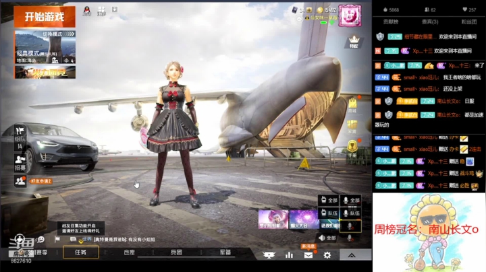Click the 周榜冠名 sunflower banner image
The width and height of the screenshot is (486, 272).
pos(429,232)
